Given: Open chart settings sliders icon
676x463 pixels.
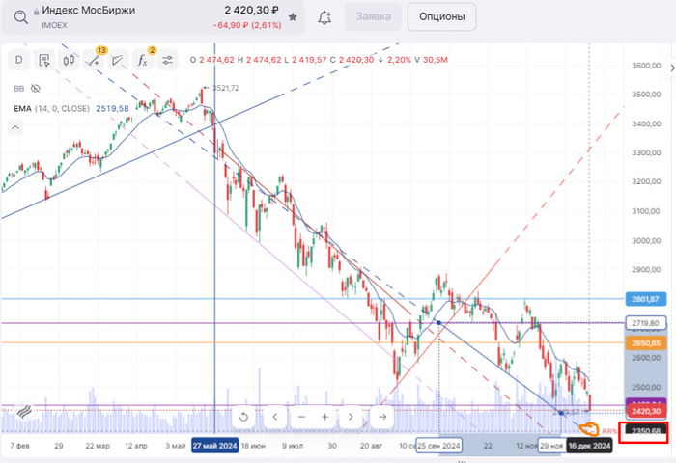Looking at the screenshot, I should tap(167, 61).
